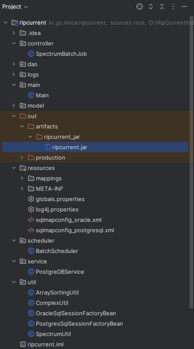Click the Project panel vertical scrollbar
Screen dimensions: 194x349
click(x=191, y=162)
